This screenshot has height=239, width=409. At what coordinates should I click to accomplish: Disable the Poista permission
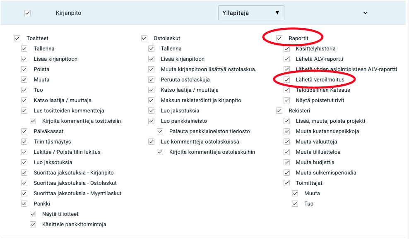[x=24, y=69]
